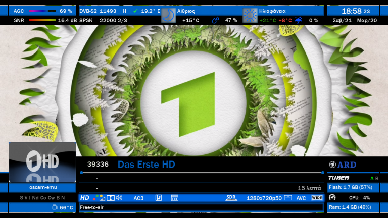Click the WIDE aspect ratio badge
This screenshot has width=388, height=218.
tap(317, 198)
